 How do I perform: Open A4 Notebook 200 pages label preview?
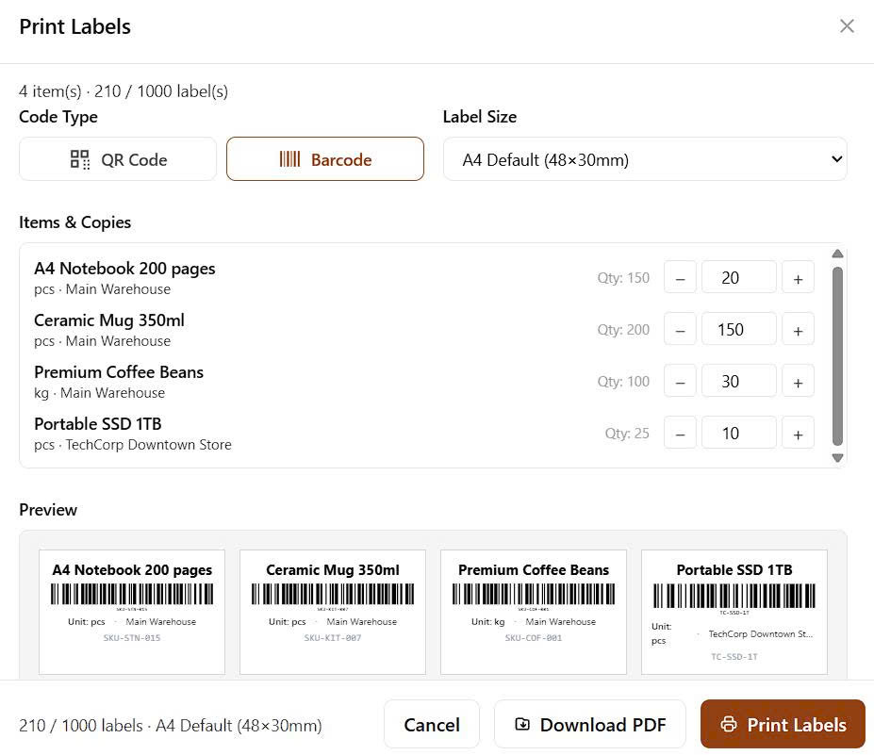(132, 612)
